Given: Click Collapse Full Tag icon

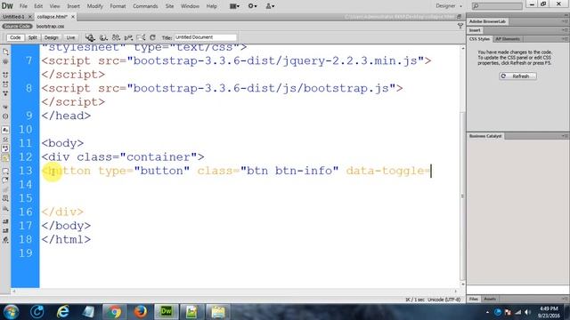Looking at the screenshot, I should (x=5, y=75).
